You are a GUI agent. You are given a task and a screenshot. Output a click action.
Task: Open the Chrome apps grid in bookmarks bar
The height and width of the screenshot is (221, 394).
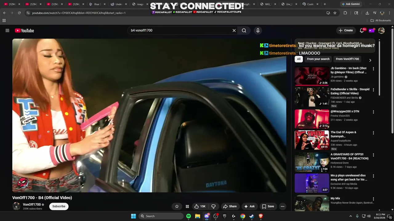pyautogui.click(x=4, y=21)
